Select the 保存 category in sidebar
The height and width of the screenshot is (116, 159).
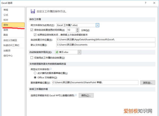coord(13,25)
